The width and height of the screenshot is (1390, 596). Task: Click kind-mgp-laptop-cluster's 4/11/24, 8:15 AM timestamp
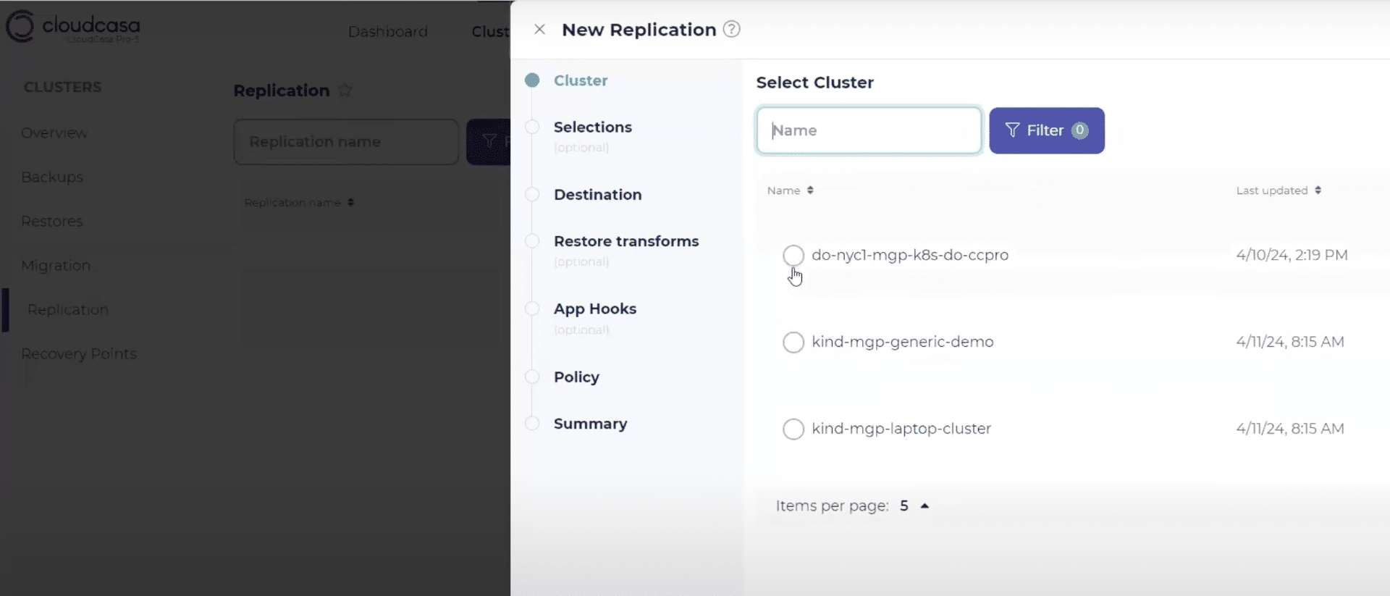tap(1290, 429)
